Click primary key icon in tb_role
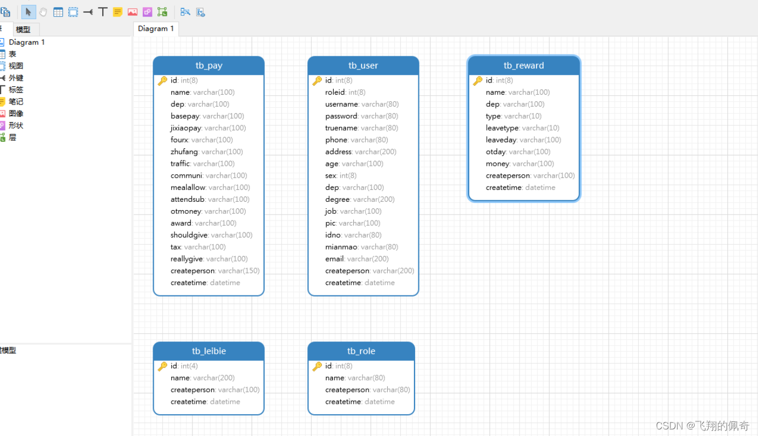This screenshot has width=758, height=436. pos(317,367)
